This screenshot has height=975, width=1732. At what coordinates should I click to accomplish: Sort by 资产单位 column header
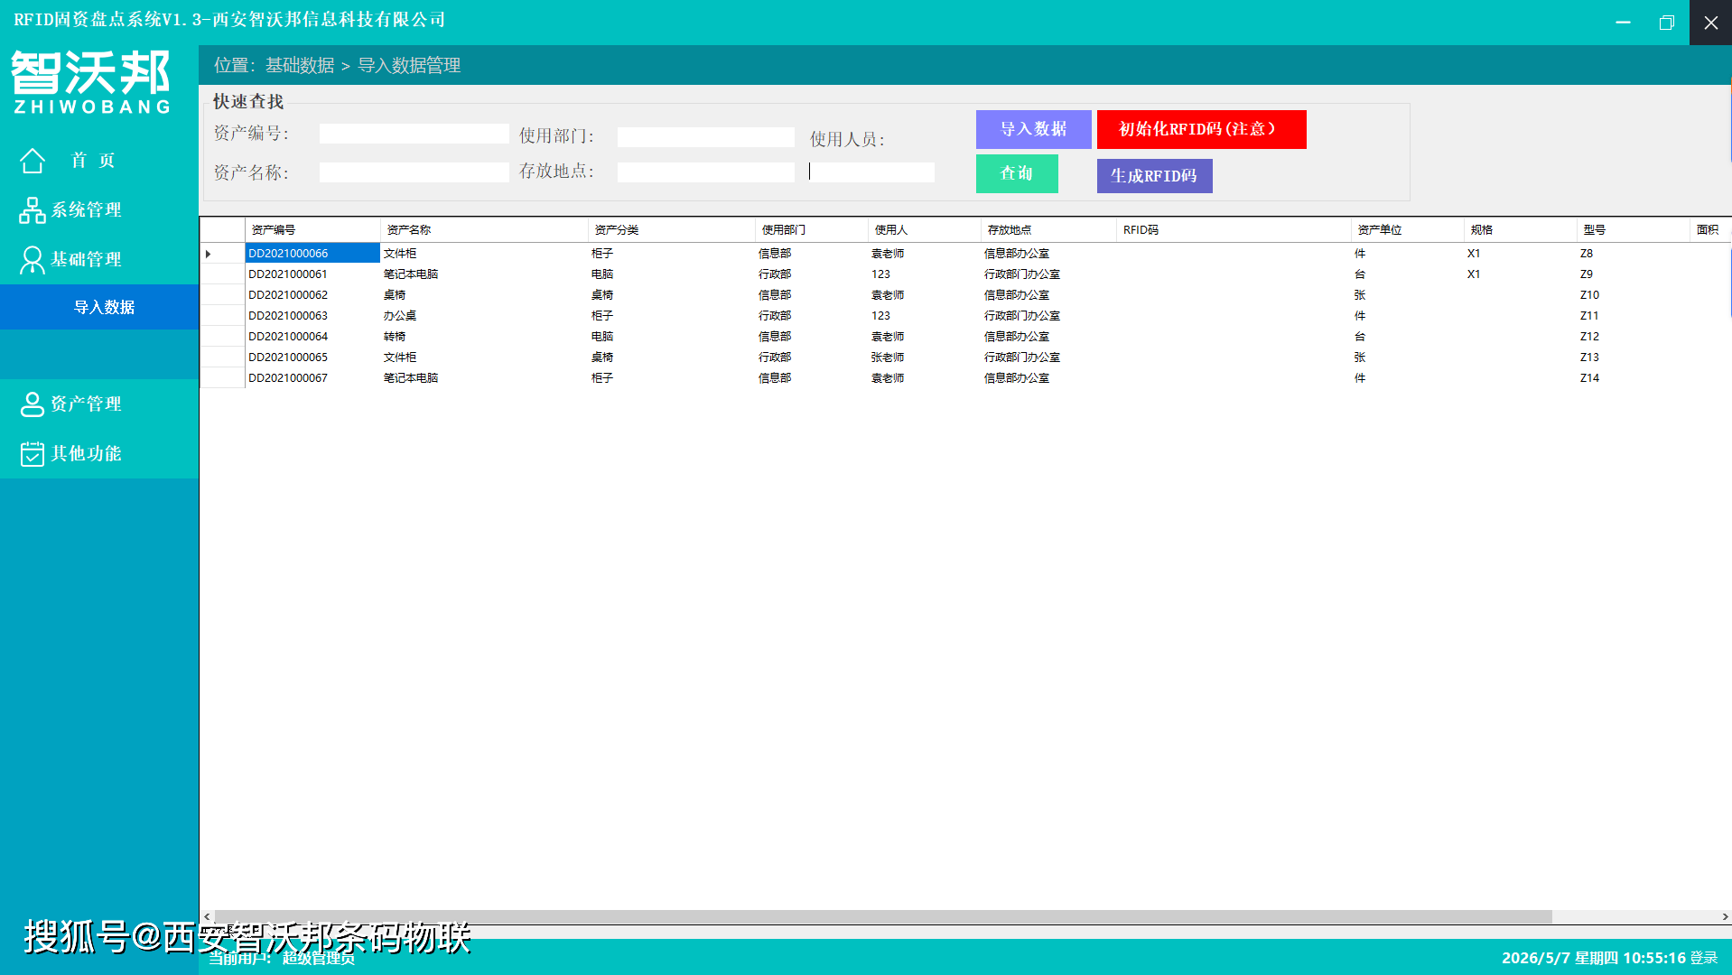coord(1408,230)
